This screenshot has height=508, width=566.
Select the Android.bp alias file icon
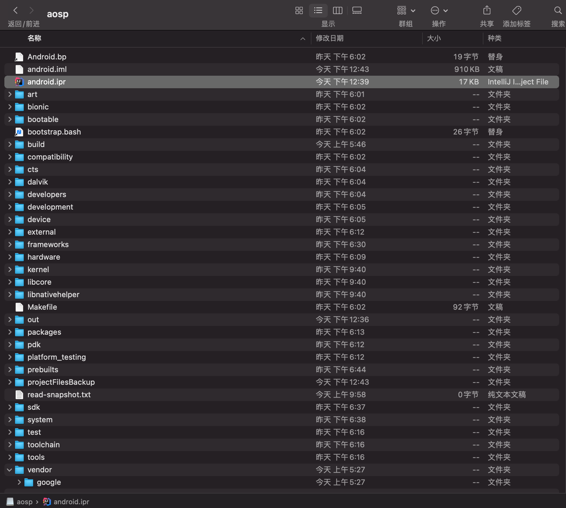[19, 57]
